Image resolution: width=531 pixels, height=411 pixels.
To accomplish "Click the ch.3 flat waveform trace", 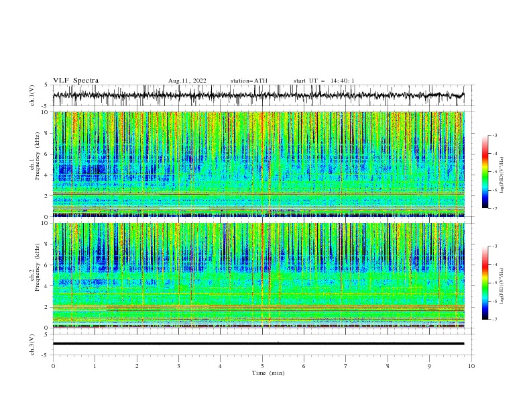I will 258,344.
